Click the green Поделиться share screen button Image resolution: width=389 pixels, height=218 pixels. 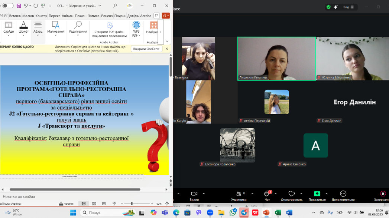(317, 196)
